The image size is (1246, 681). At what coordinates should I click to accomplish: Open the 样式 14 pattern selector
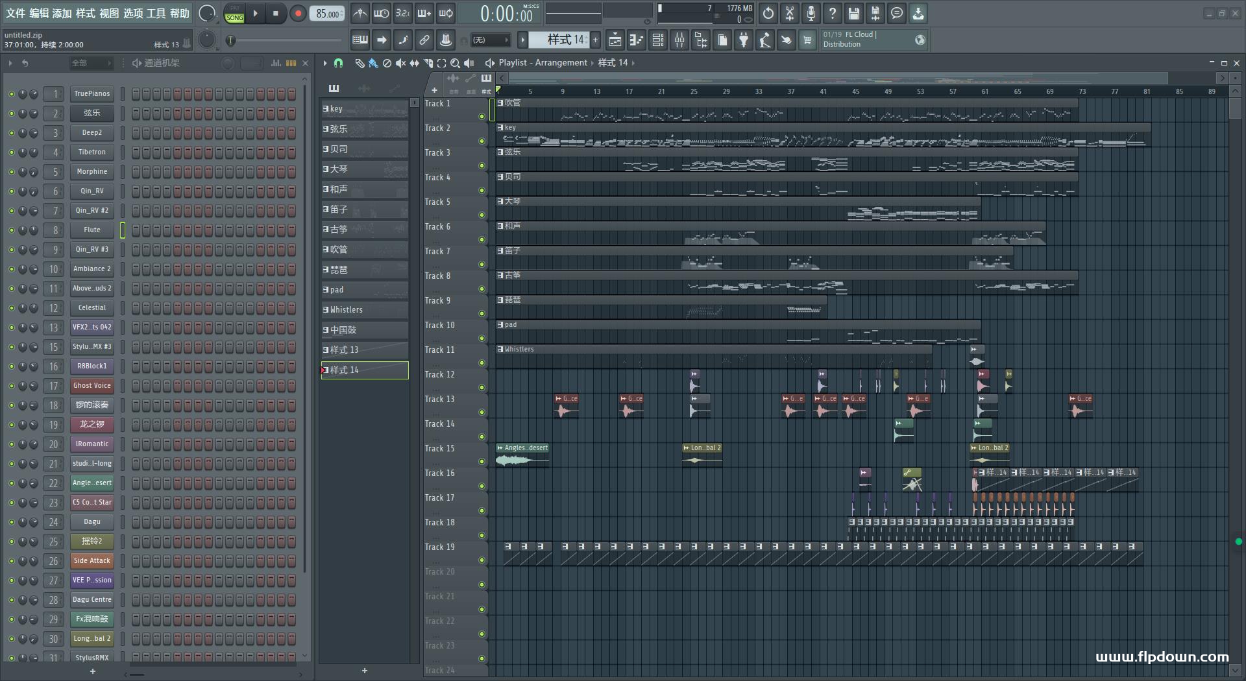558,40
